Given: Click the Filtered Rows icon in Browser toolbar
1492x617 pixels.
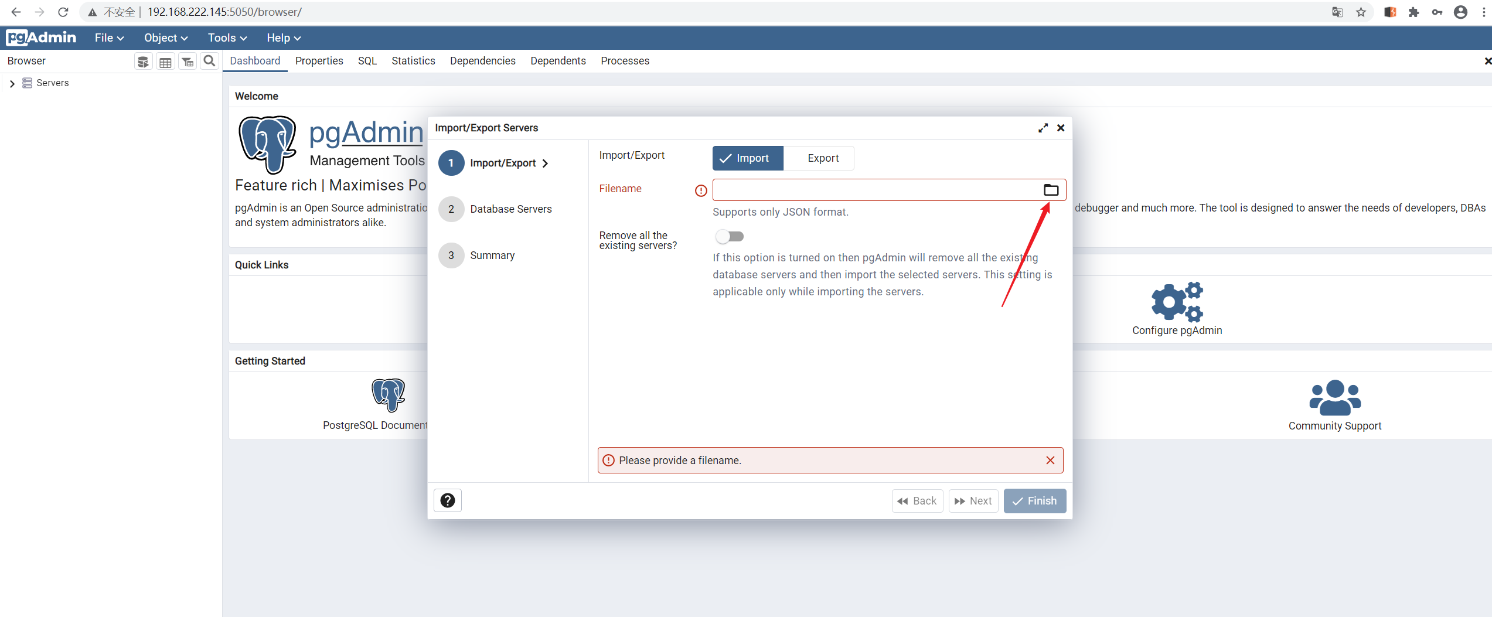Looking at the screenshot, I should click(x=188, y=62).
